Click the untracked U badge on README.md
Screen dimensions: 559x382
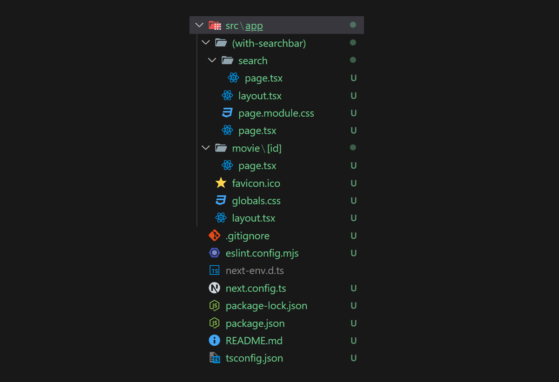click(353, 341)
